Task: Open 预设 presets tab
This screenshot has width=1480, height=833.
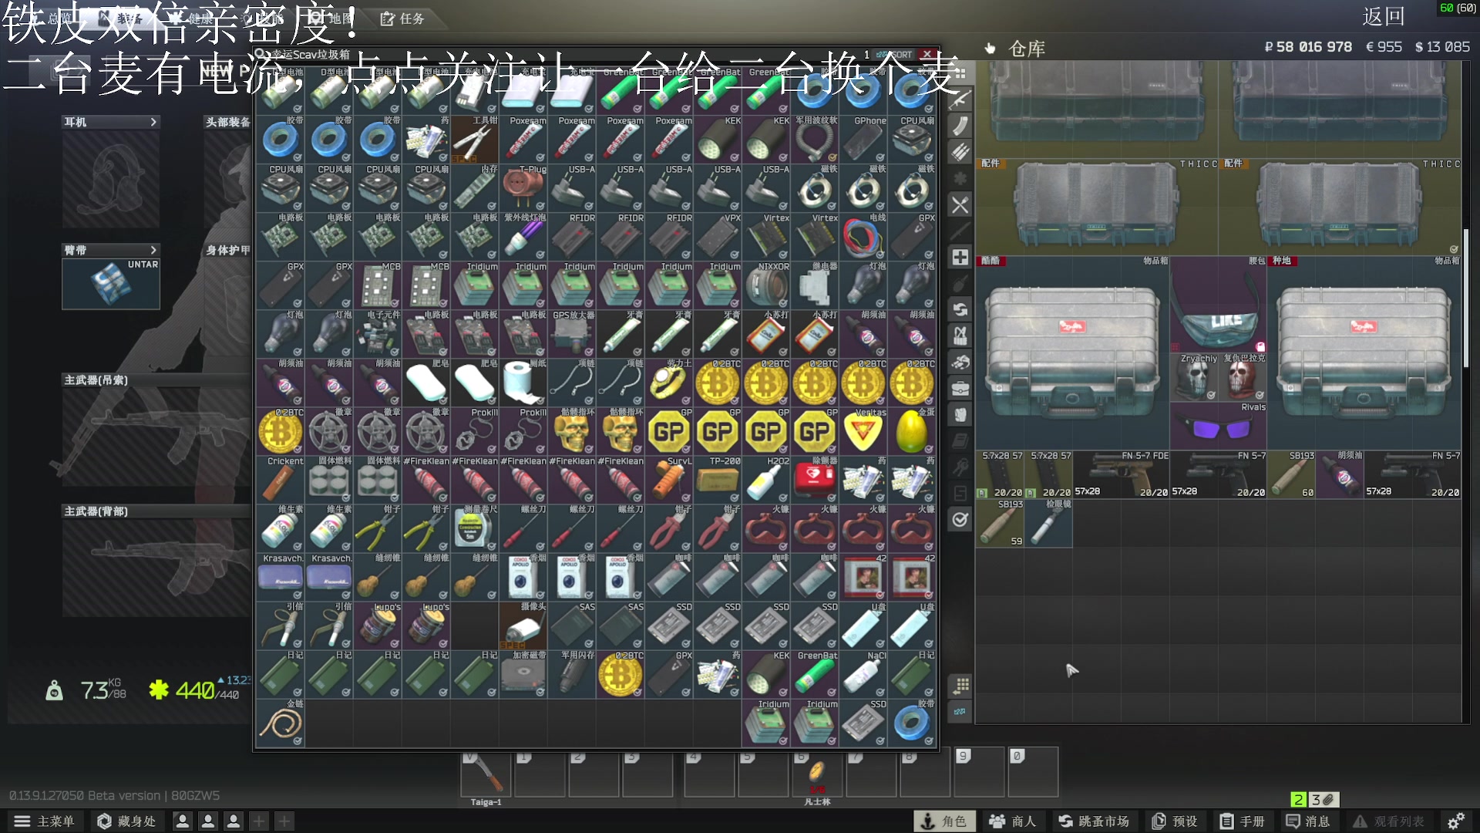Action: coord(1175,821)
